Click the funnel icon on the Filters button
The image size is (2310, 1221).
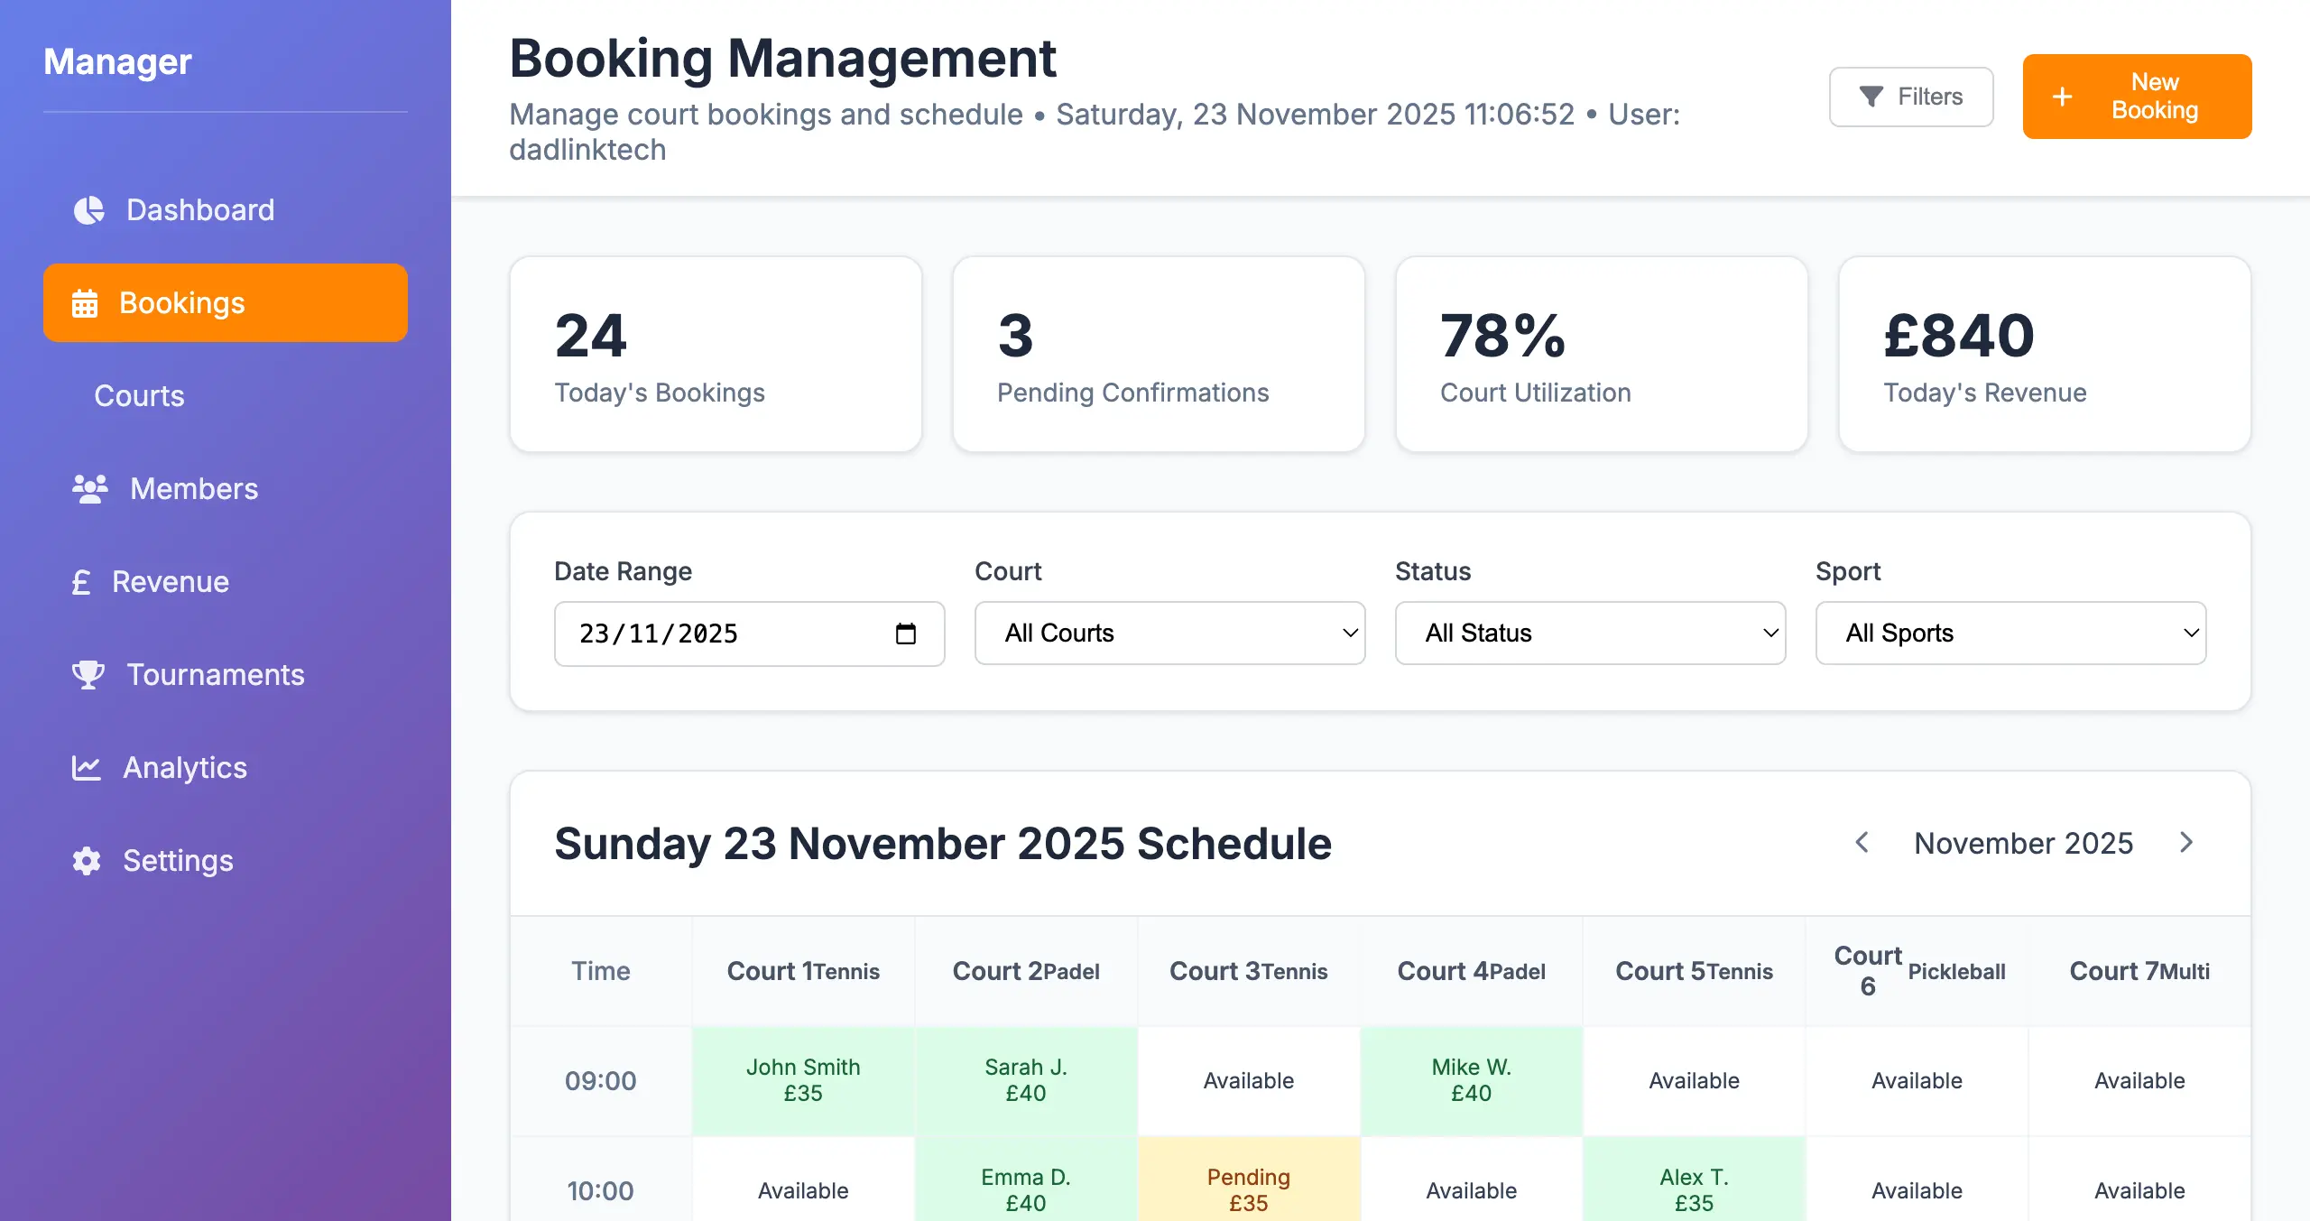coord(1871,96)
